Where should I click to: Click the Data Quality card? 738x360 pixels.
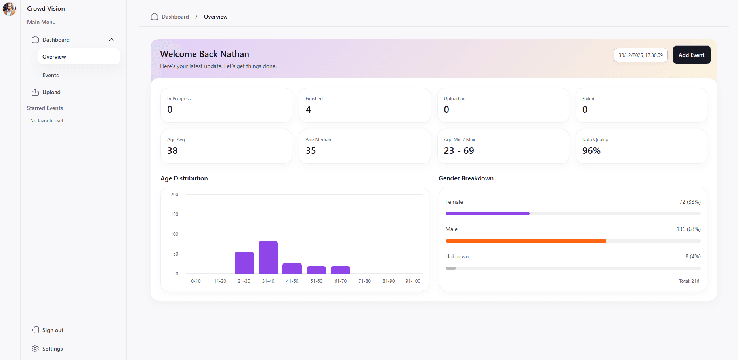coord(641,146)
